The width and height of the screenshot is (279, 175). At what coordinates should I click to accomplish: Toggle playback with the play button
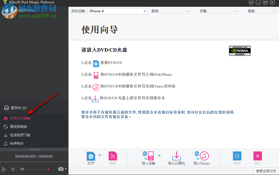[4, 169]
